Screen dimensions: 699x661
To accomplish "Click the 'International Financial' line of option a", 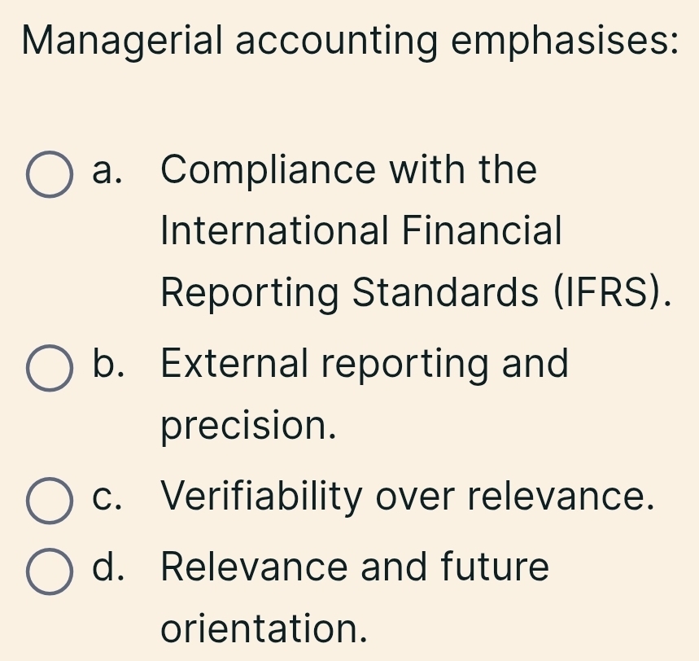I will [x=361, y=231].
